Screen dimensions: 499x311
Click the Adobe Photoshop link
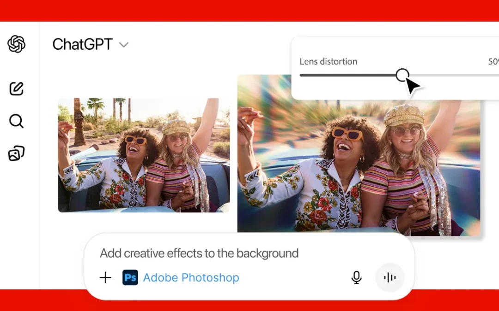[x=191, y=277]
